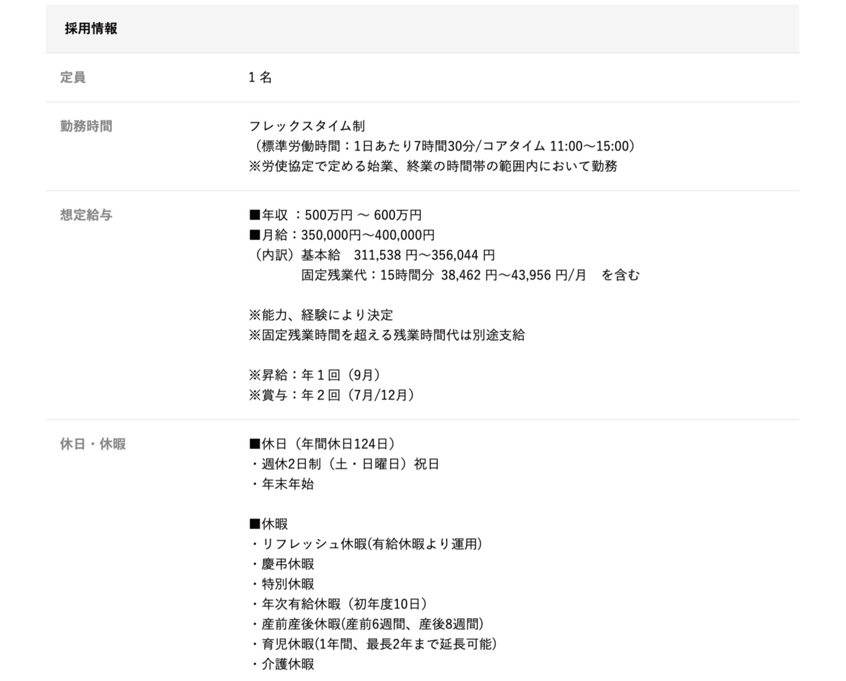
Task: Click the 月給 350,000円～400,000円 line
Action: (x=341, y=235)
